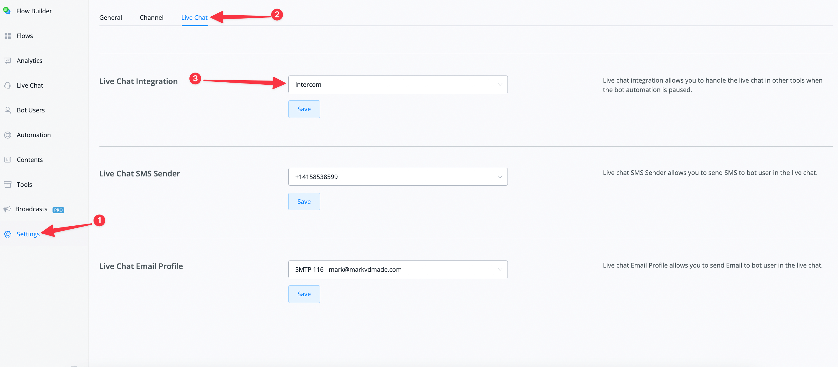This screenshot has height=367, width=838.
Task: Open the Live Chat Integration dropdown showing Intercom
Action: click(397, 84)
